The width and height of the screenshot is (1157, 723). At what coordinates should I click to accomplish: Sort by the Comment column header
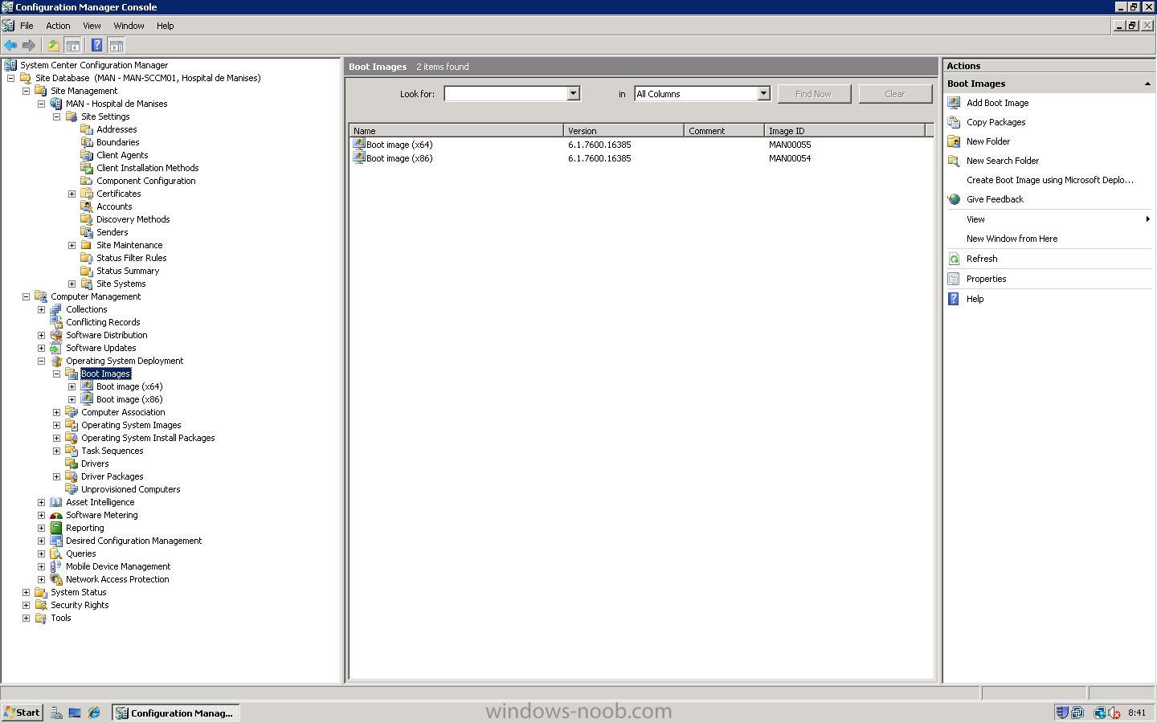point(724,130)
